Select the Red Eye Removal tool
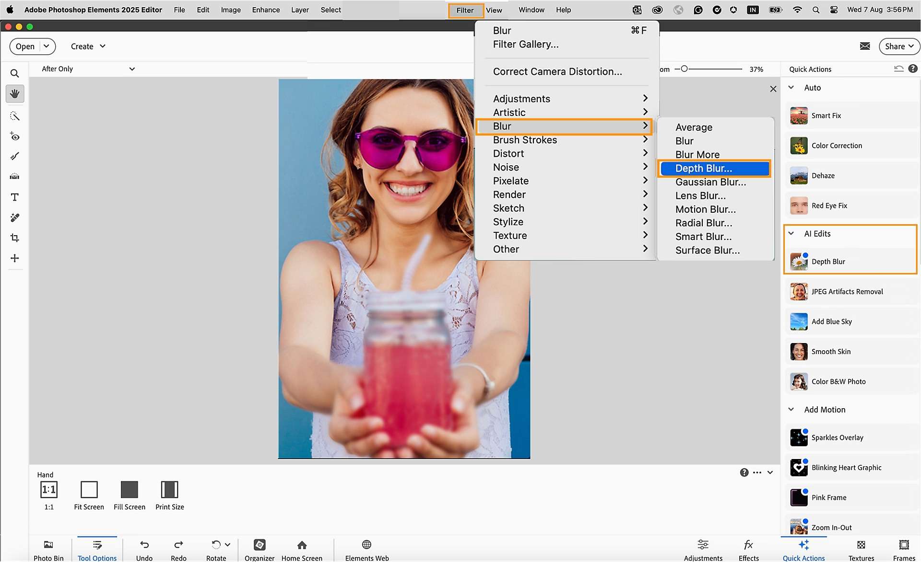The height and width of the screenshot is (562, 921). coord(15,137)
